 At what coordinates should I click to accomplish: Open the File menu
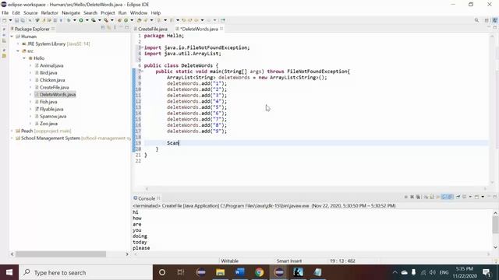tap(5, 12)
